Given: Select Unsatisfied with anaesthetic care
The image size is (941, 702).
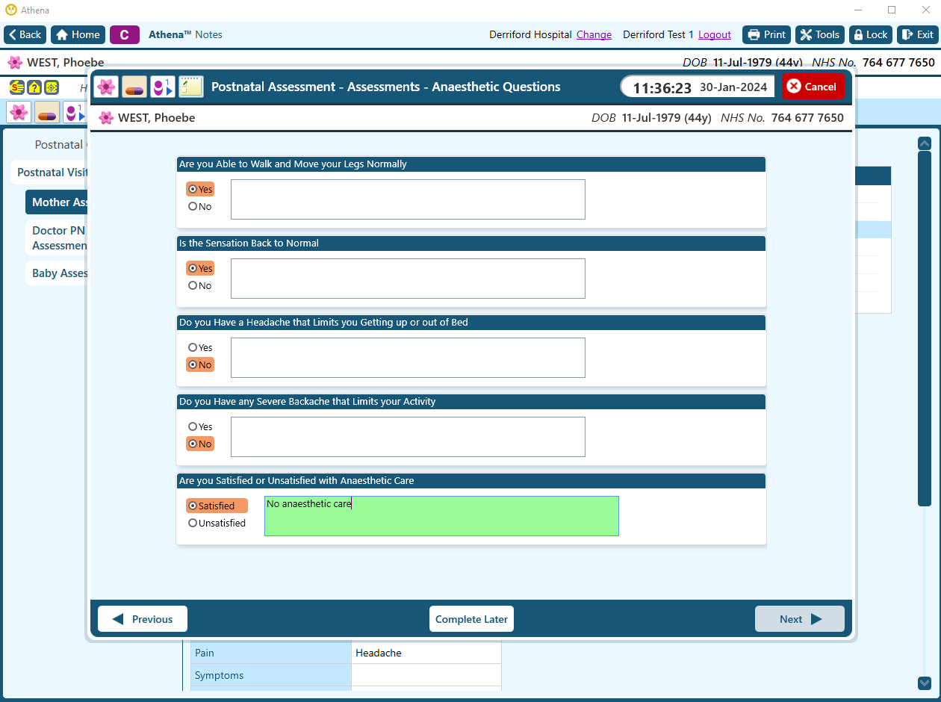Looking at the screenshot, I should [217, 523].
